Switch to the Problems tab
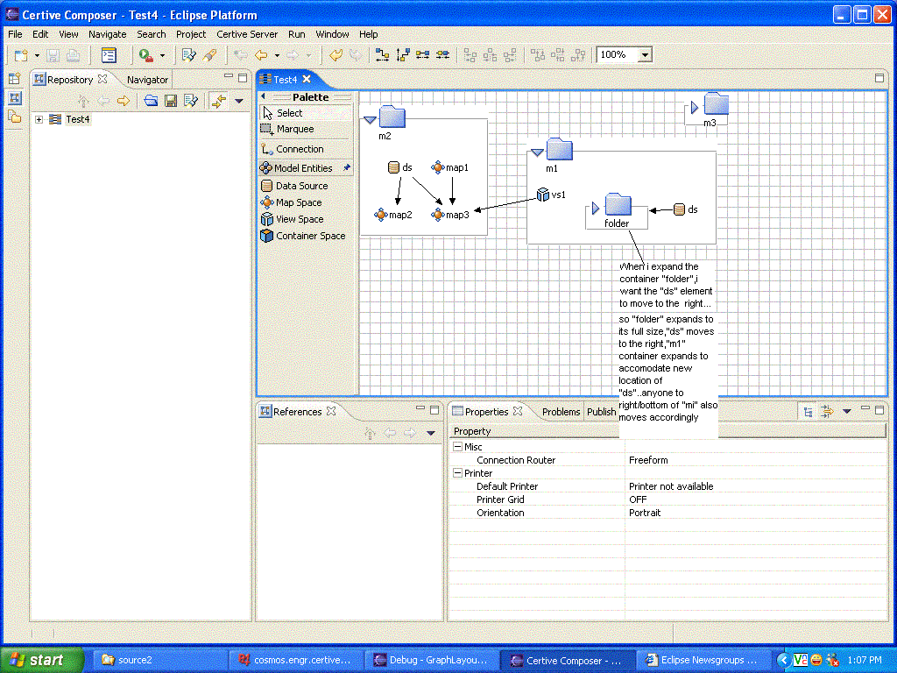 click(x=562, y=412)
